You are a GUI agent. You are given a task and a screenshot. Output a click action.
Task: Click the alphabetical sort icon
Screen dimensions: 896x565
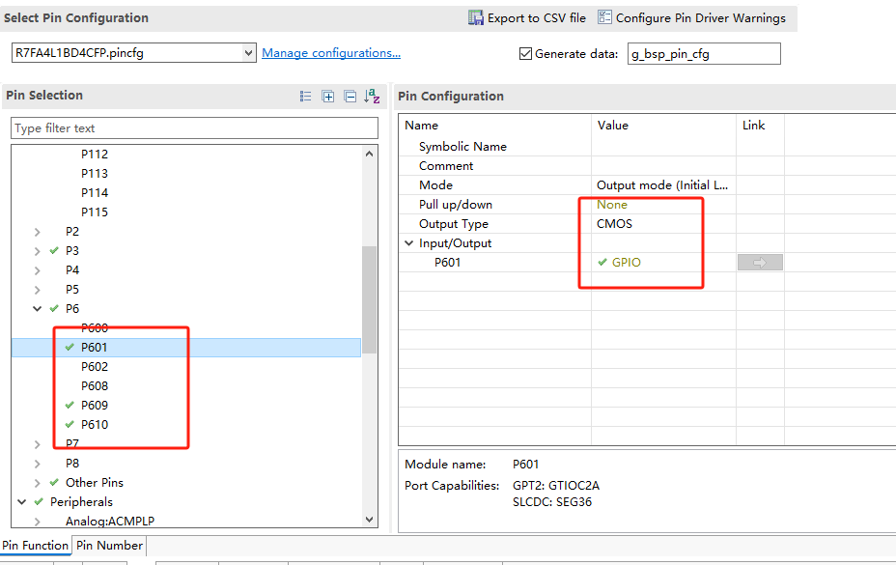373,96
